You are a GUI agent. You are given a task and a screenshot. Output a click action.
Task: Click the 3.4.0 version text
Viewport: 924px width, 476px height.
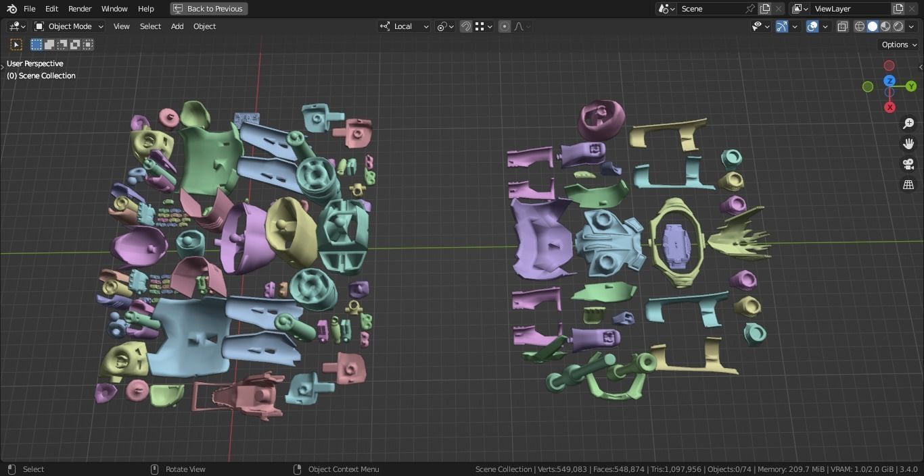908,469
